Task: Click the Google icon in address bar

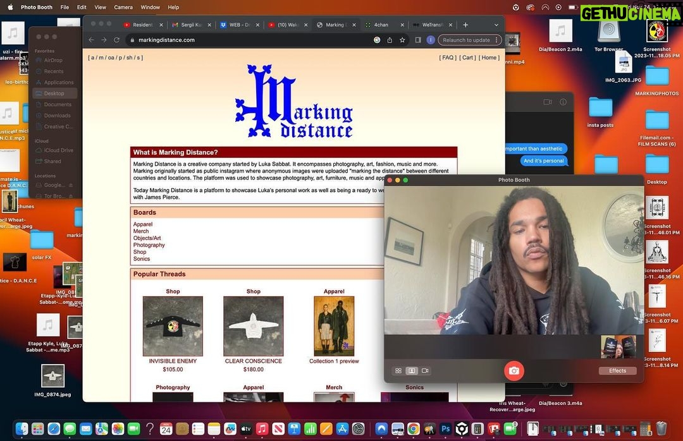Action: point(377,40)
